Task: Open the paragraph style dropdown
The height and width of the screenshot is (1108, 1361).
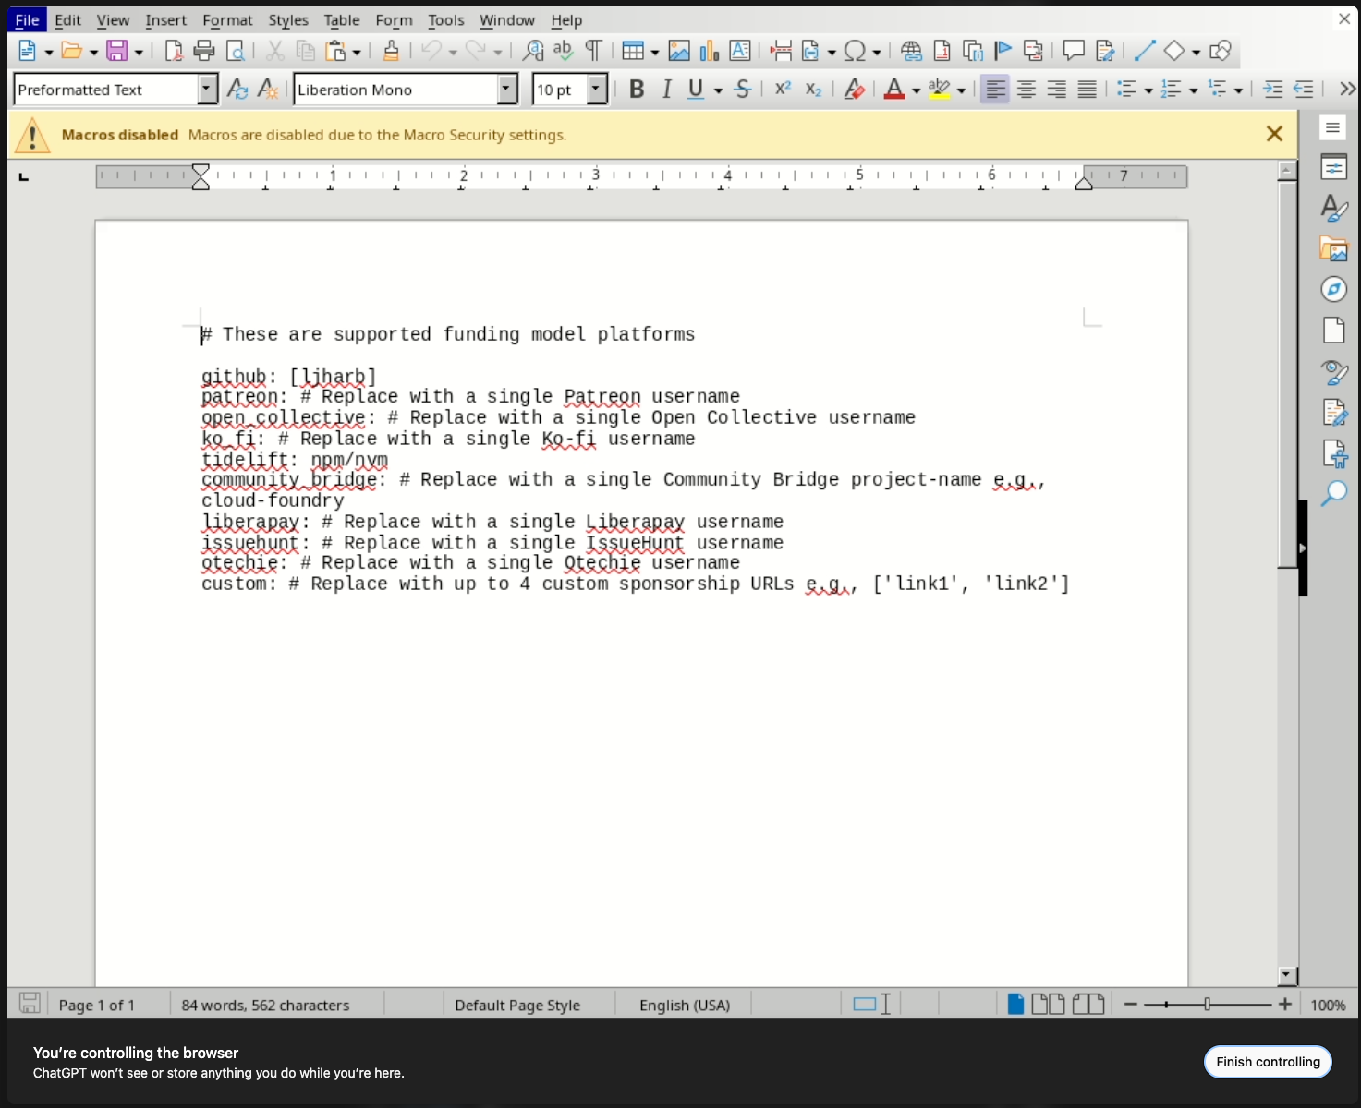Action: pos(208,89)
